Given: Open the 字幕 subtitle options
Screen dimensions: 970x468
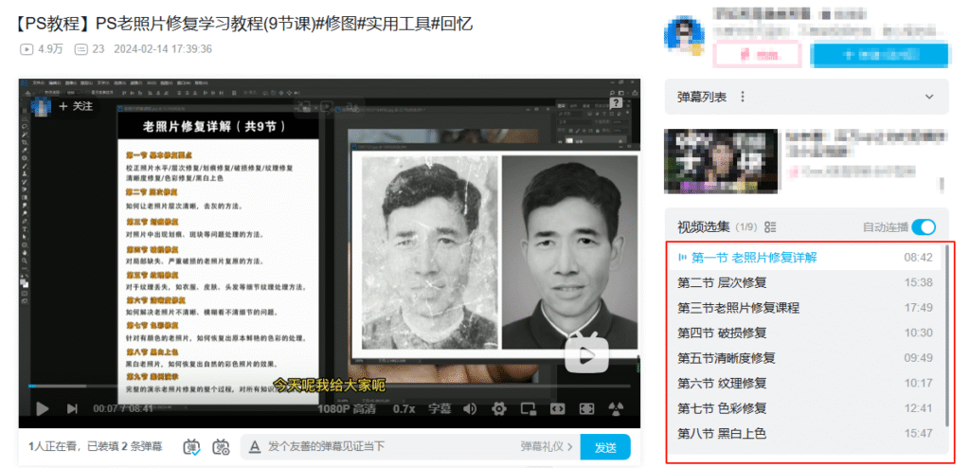Looking at the screenshot, I should point(440,408).
